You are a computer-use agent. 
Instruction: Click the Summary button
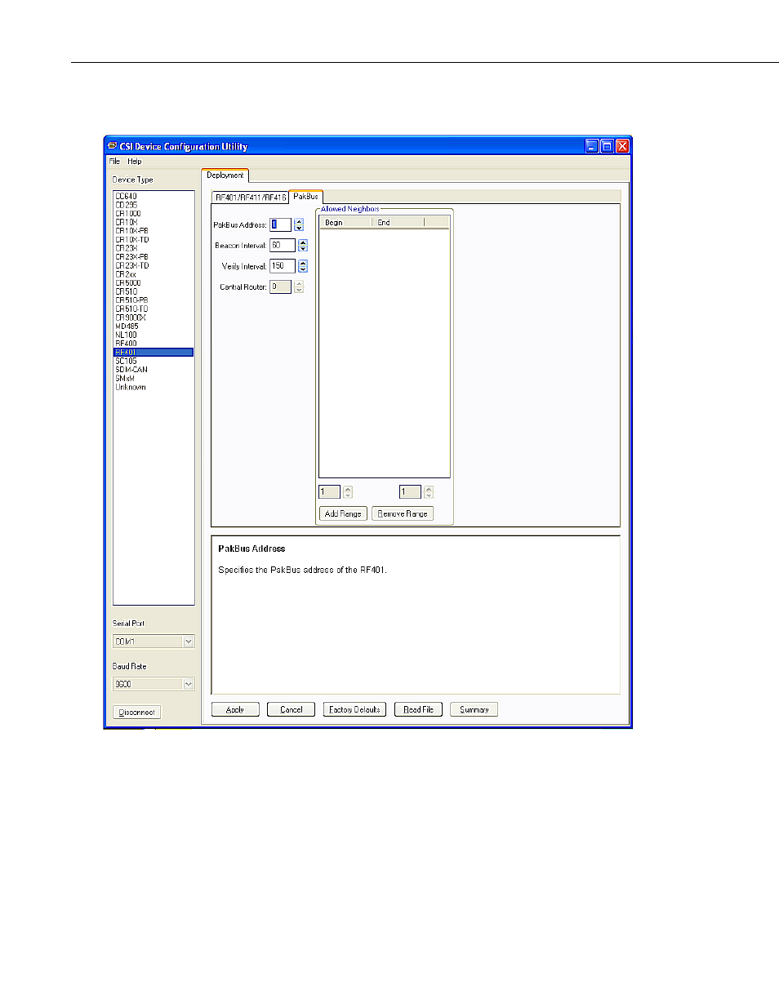click(474, 709)
